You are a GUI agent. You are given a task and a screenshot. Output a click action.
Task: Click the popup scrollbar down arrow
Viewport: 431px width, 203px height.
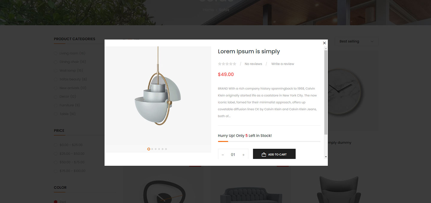pos(326,157)
